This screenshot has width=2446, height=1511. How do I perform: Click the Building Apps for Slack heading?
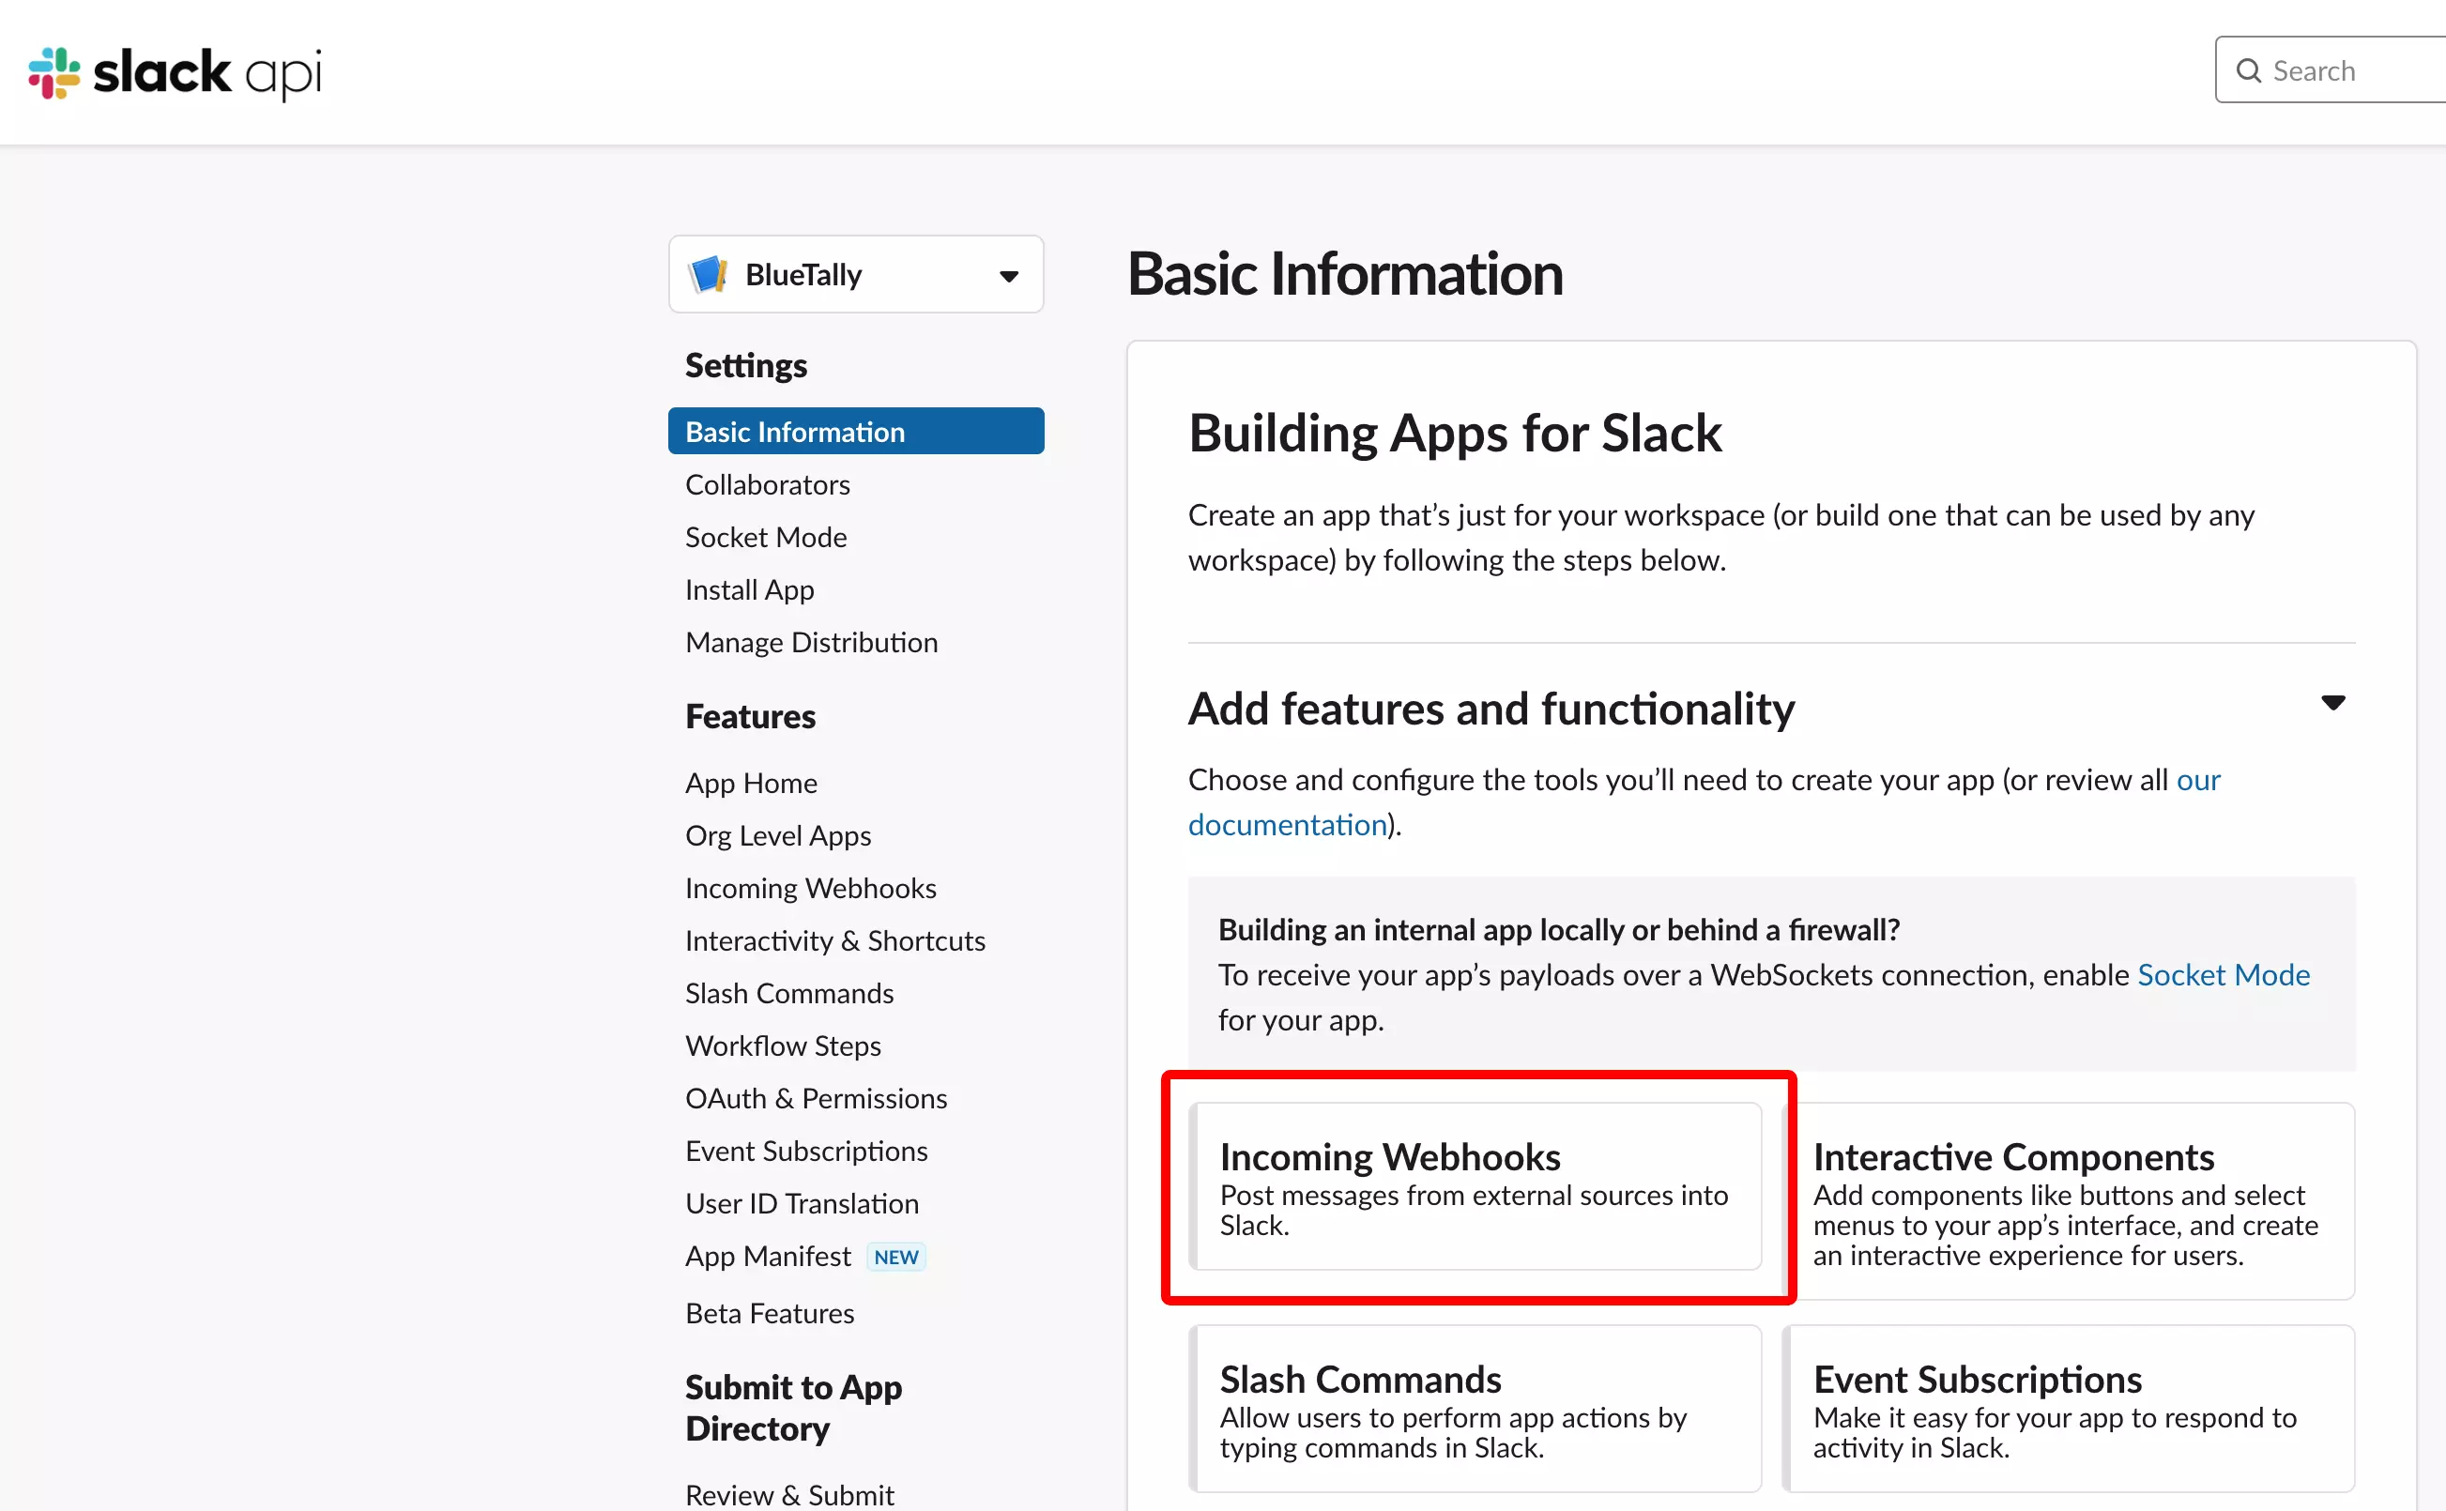tap(1455, 434)
